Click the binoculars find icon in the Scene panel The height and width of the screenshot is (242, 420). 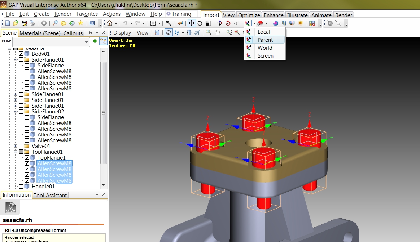[x=90, y=33]
